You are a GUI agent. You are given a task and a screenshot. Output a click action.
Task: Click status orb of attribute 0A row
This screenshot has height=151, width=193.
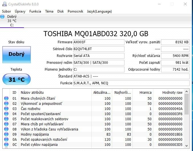click(6, 139)
